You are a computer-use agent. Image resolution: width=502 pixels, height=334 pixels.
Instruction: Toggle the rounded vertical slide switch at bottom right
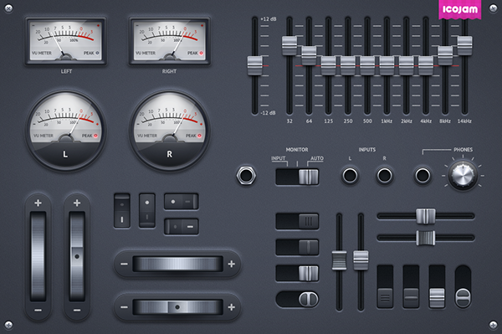(463, 286)
